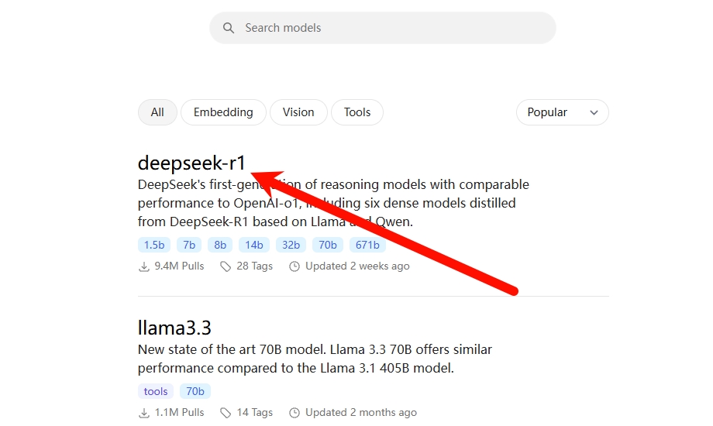Click the llama3.3 tags icon
Image resolution: width=713 pixels, height=426 pixels.
[x=226, y=413]
